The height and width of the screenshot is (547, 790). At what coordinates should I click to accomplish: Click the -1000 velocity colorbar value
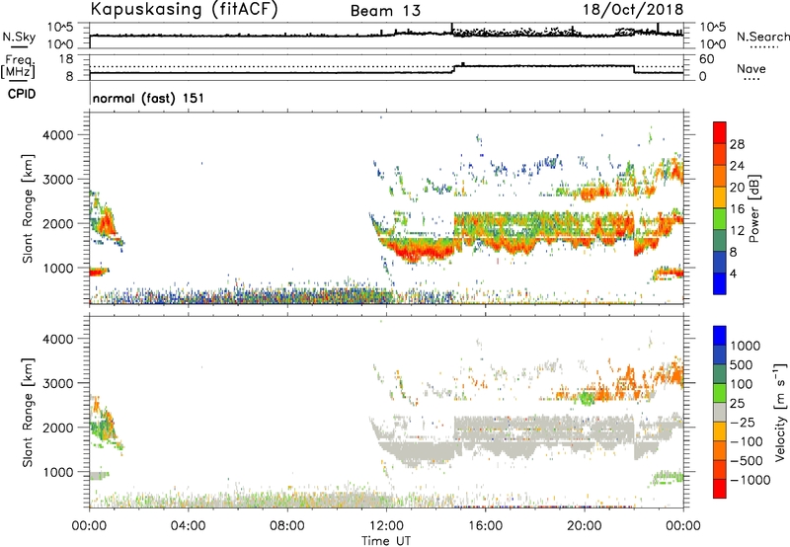point(750,480)
